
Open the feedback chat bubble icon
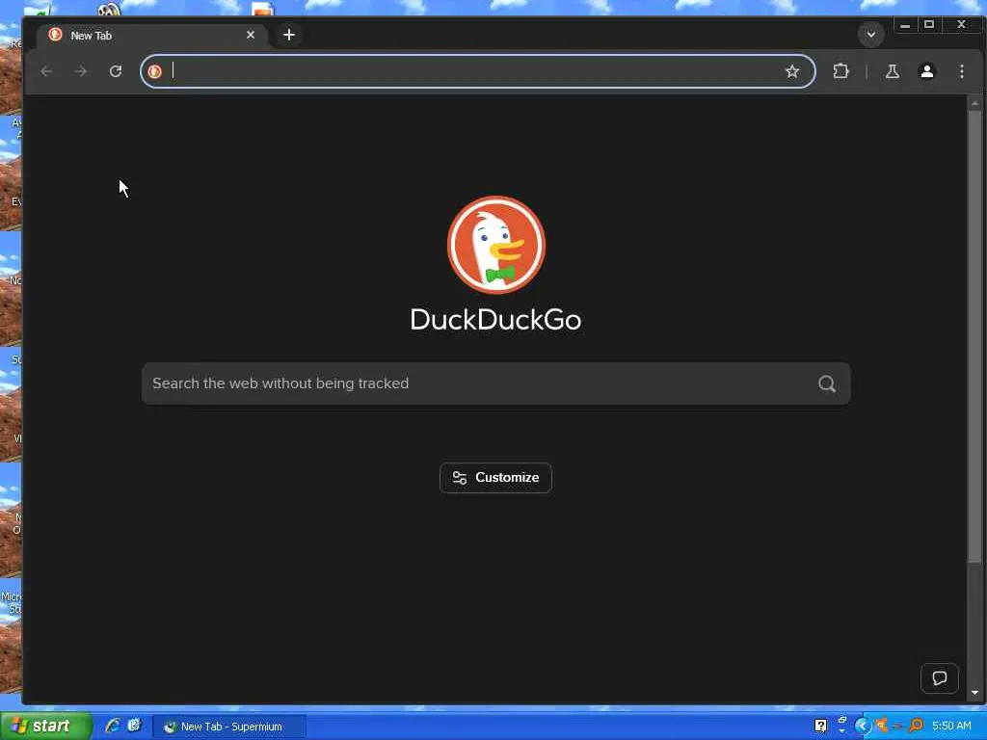pyautogui.click(x=939, y=677)
